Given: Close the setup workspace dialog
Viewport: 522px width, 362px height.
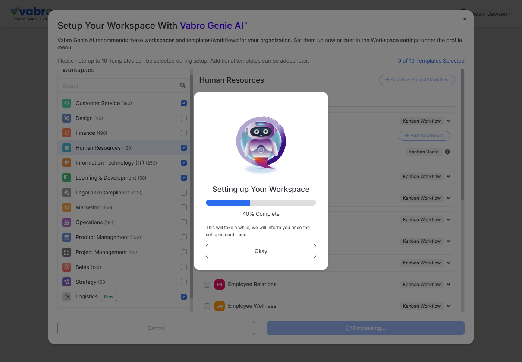Looking at the screenshot, I should coord(465,19).
